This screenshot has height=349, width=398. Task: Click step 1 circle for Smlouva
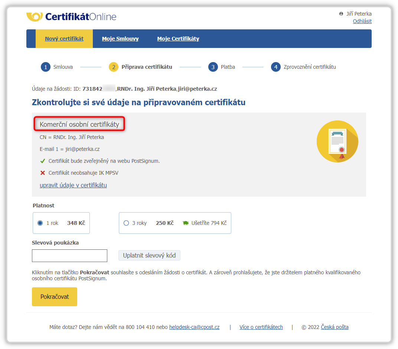(46, 67)
